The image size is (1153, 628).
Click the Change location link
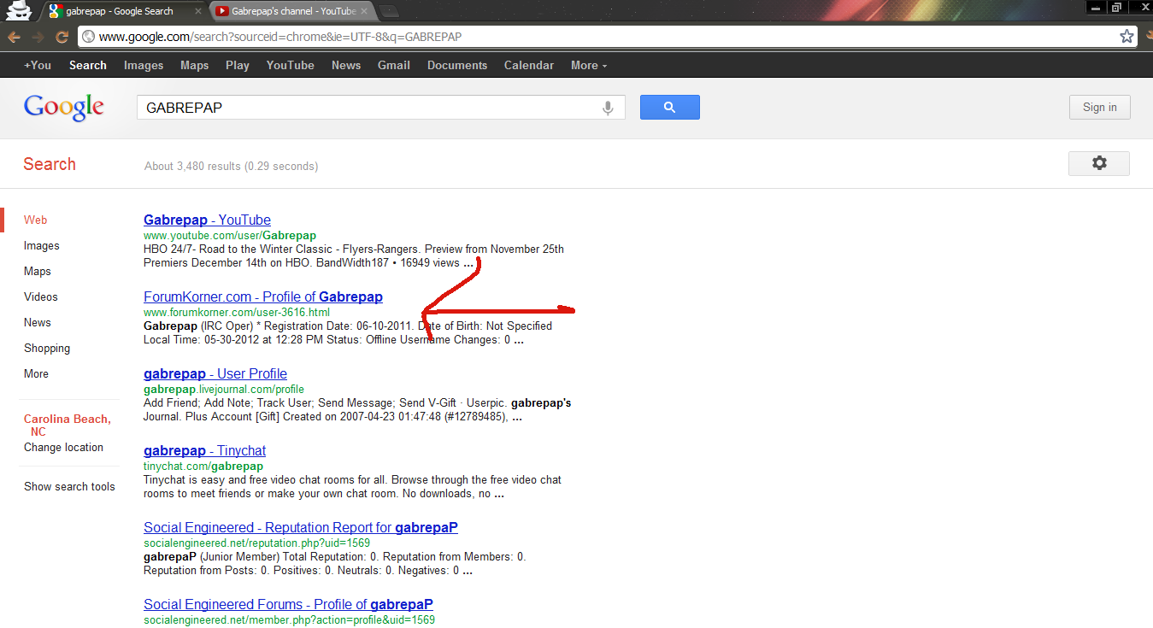point(63,447)
